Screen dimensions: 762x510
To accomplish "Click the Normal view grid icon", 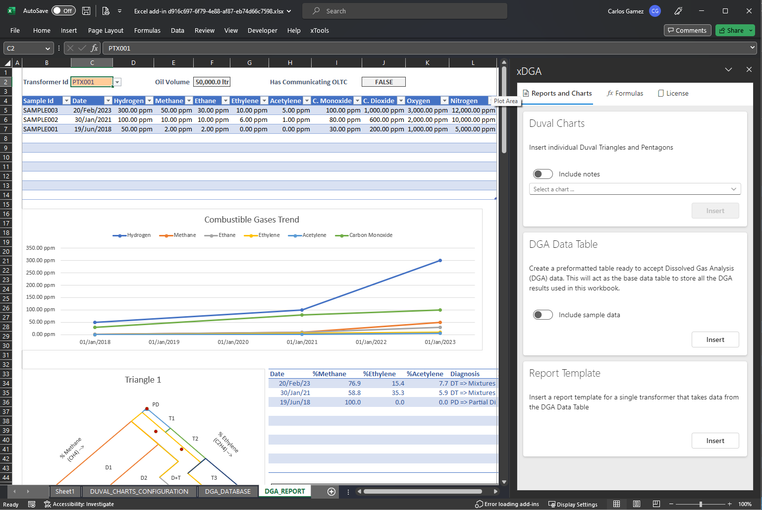I will coord(616,504).
